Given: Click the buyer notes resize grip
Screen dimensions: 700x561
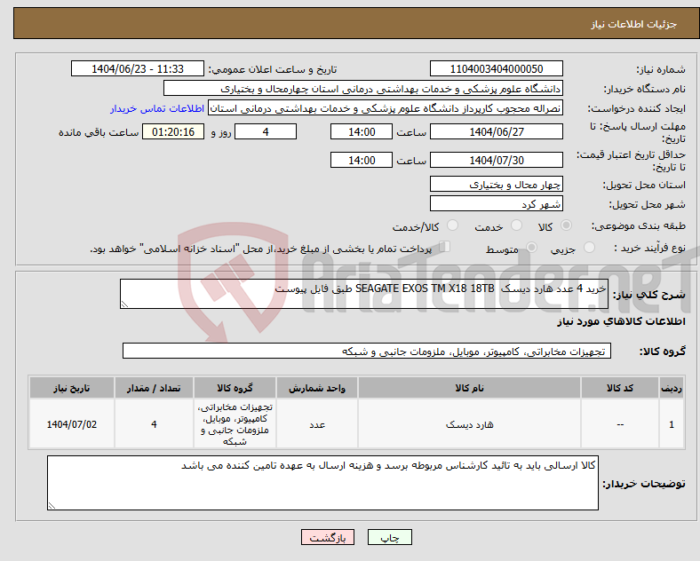Looking at the screenshot, I should click(52, 506).
